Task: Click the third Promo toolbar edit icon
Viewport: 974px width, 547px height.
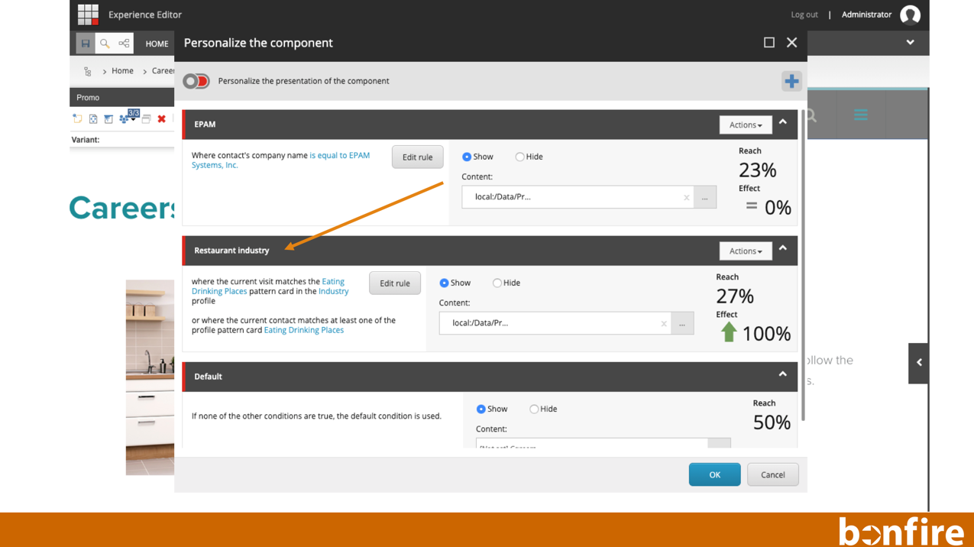Action: 108,119
